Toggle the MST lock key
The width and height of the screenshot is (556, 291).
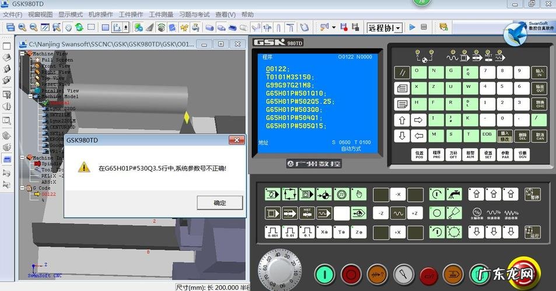pos(307,213)
